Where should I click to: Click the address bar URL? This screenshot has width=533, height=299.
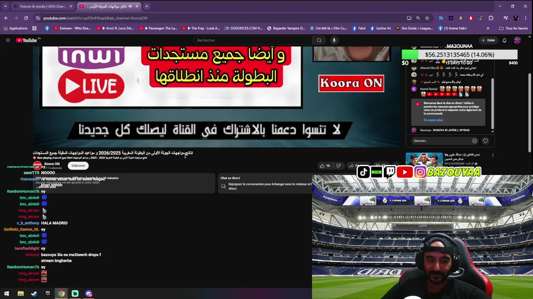(95, 18)
